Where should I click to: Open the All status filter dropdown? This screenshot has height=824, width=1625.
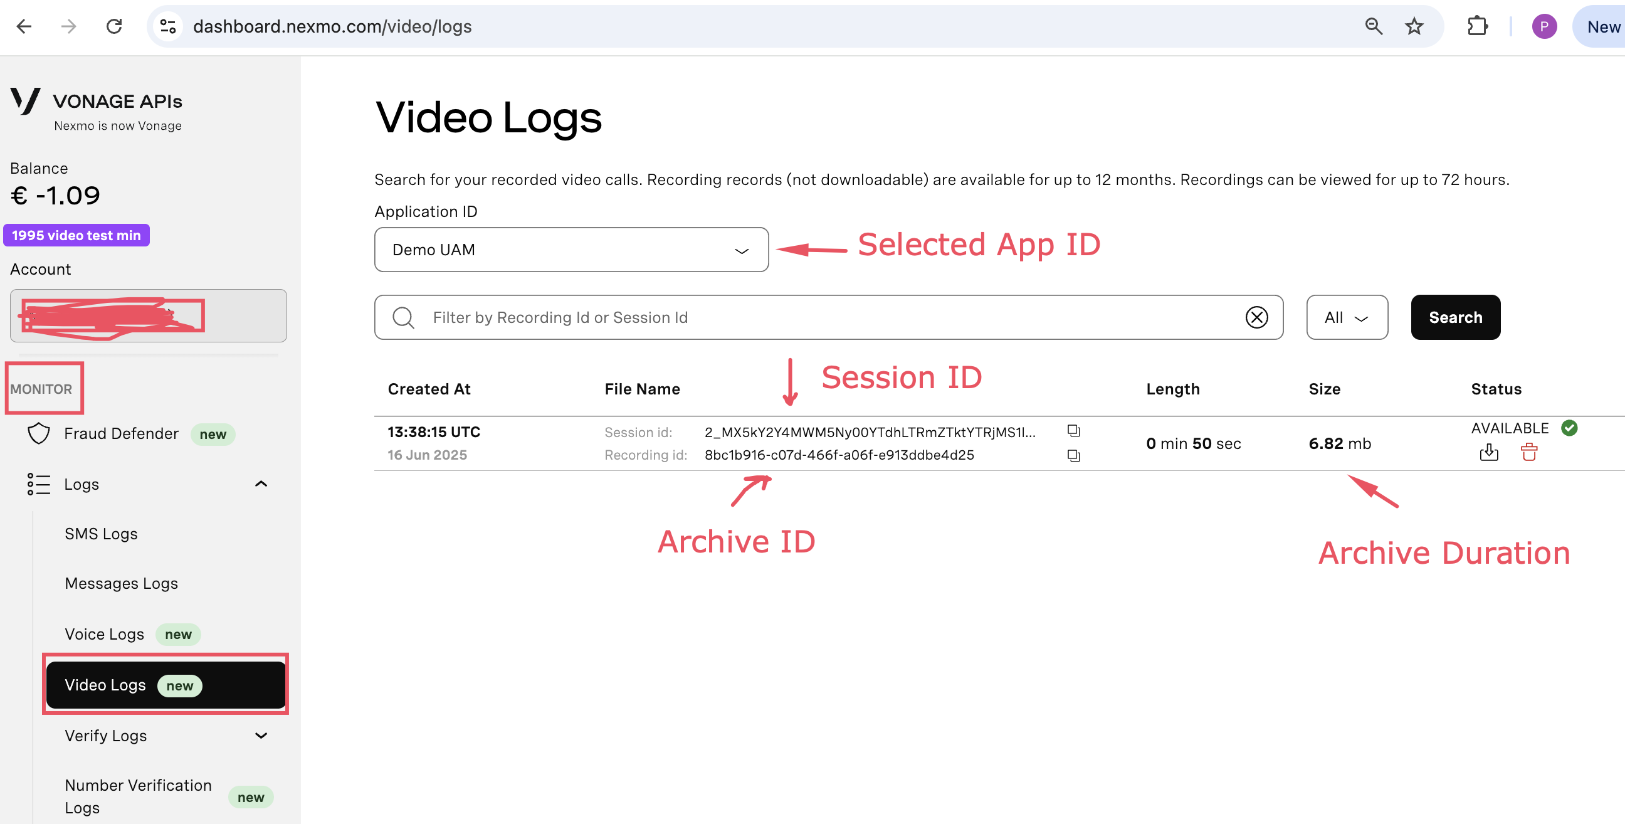tap(1346, 317)
